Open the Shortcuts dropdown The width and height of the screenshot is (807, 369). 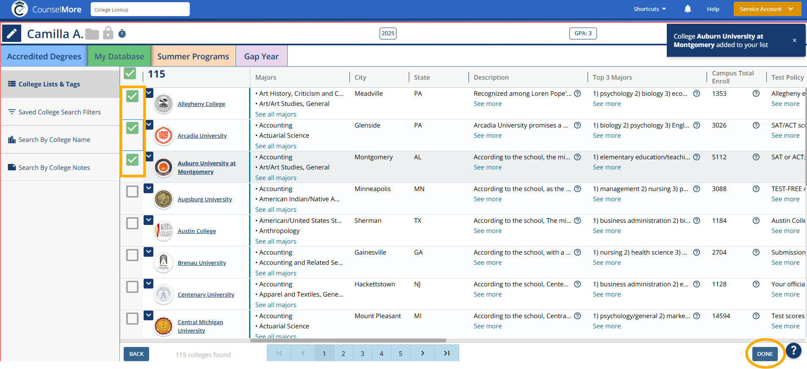650,9
